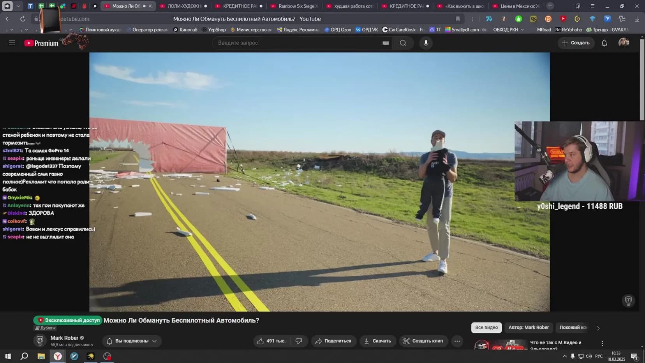Click the search magnifier button
645x363 pixels.
click(403, 43)
